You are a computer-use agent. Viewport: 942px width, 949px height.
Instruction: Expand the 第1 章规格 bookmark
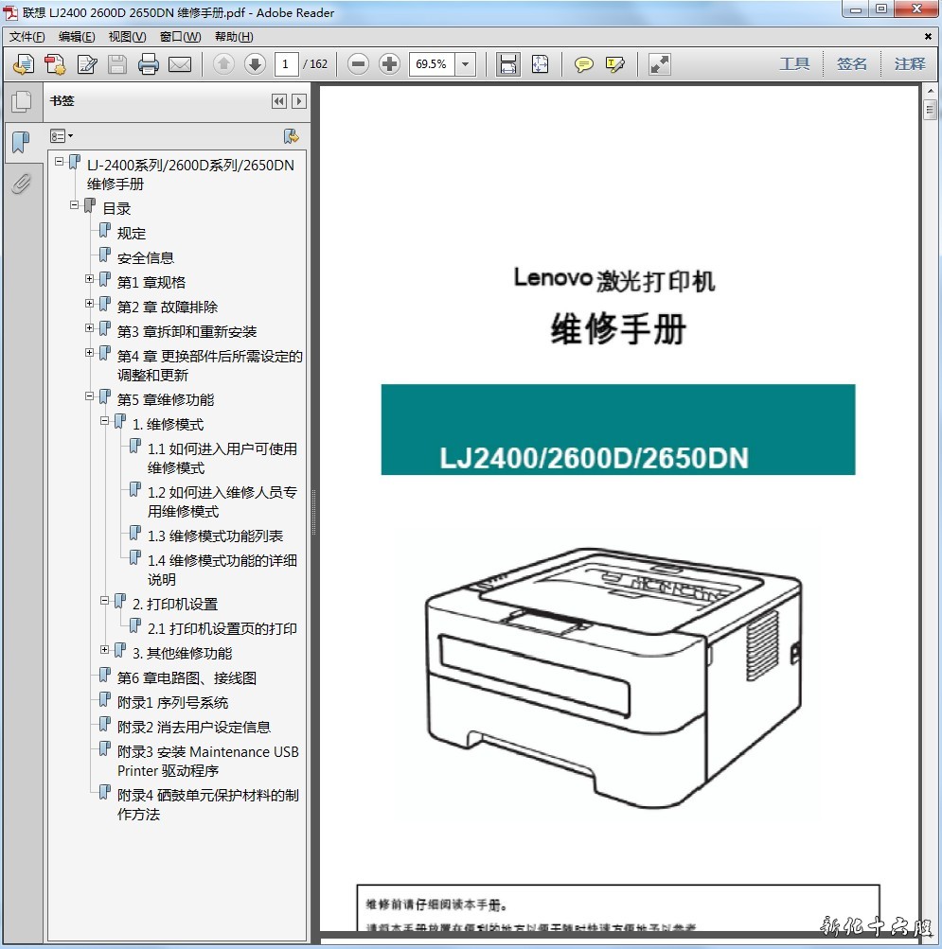(x=90, y=279)
